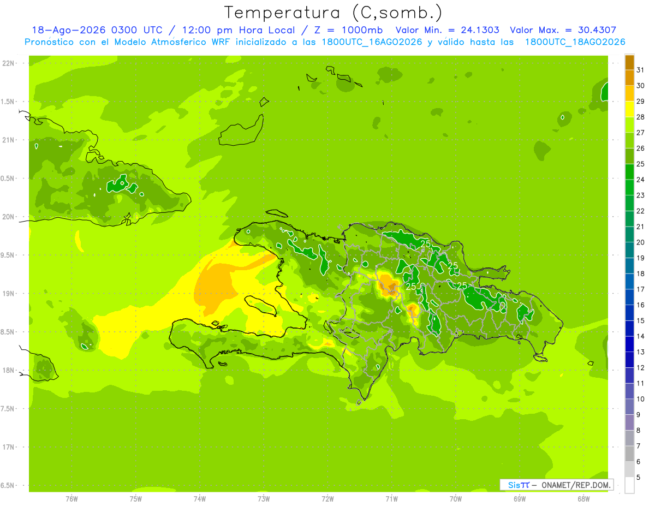
Task: Click the "73W" longitude axis label
Action: tap(264, 499)
